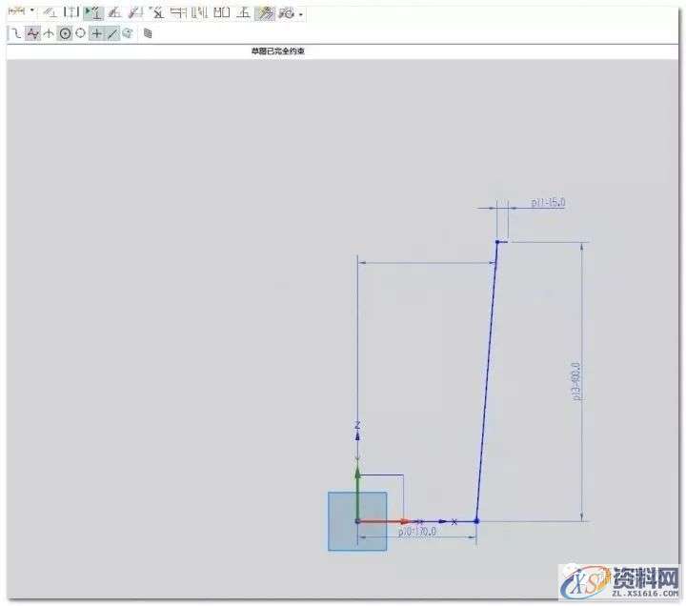686x606 pixels.
Task: Click the highlighted Display Sketch Constraints icon
Action: 93,12
